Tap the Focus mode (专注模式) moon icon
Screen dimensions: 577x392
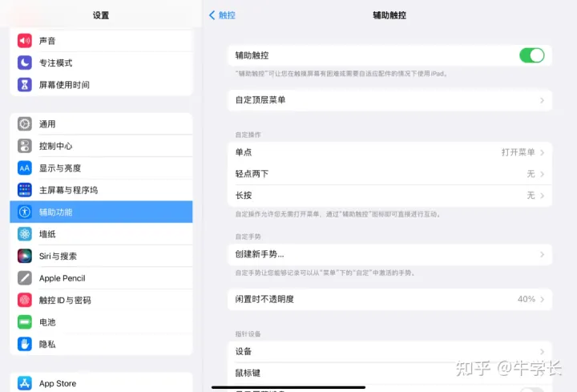point(25,63)
